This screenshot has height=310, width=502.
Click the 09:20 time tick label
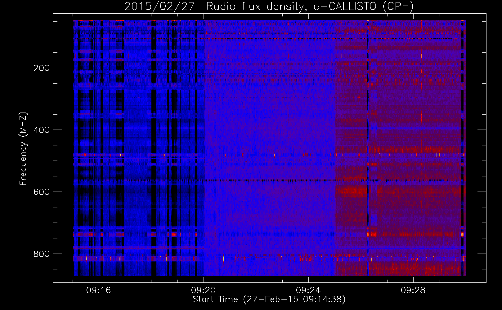click(204, 290)
